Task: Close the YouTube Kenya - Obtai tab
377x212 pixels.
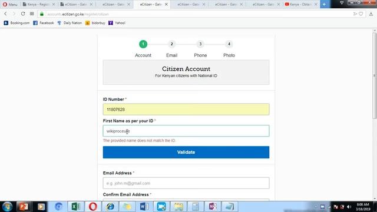Action: [316, 4]
